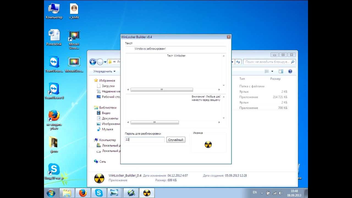
Task: Sort by the Размер column header
Action: [275, 79]
